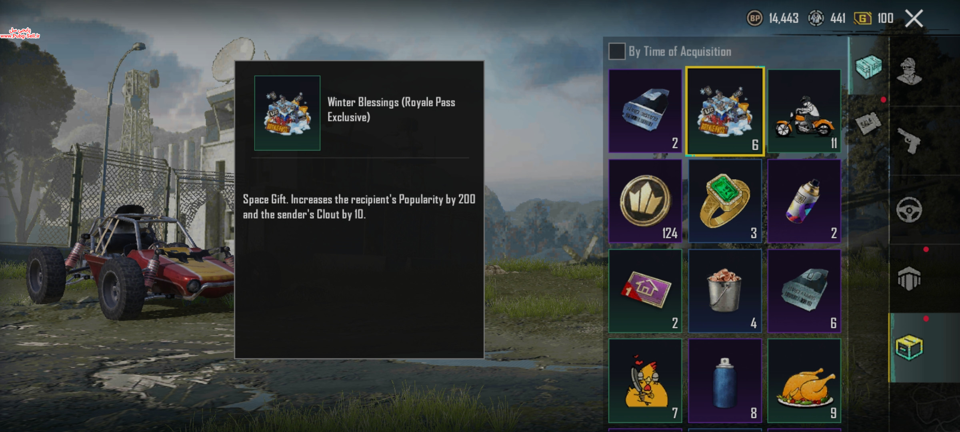Close the inventory with the X

tap(914, 18)
